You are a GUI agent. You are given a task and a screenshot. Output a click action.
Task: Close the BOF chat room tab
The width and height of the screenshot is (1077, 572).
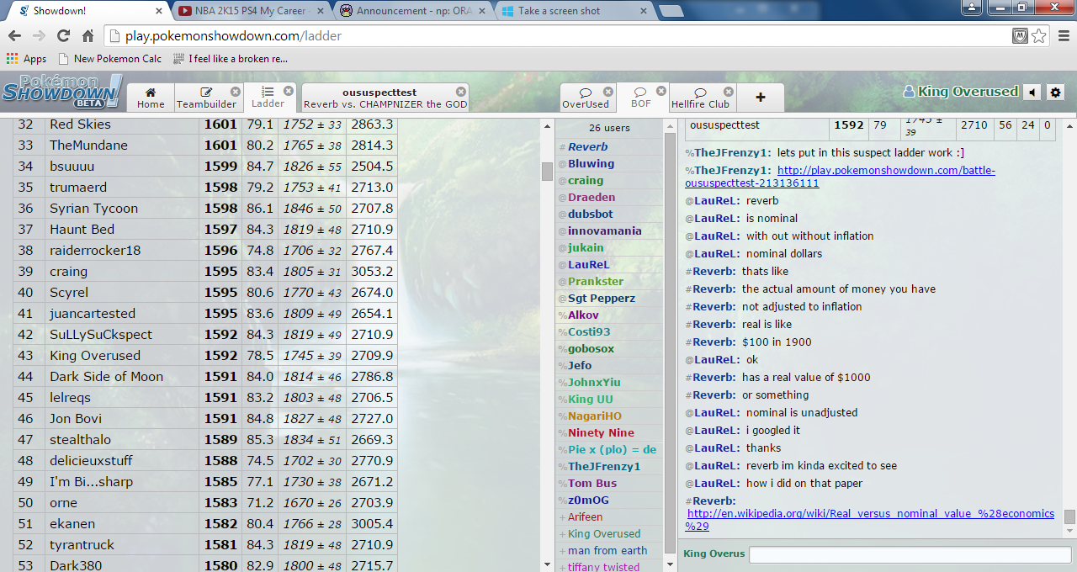click(661, 91)
